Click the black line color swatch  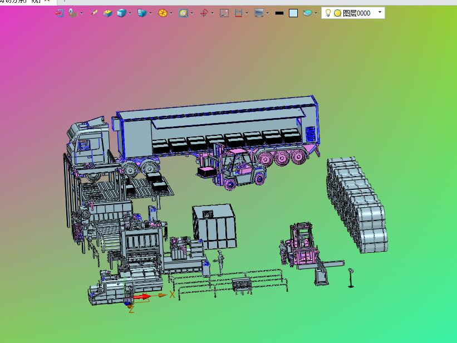point(279,13)
